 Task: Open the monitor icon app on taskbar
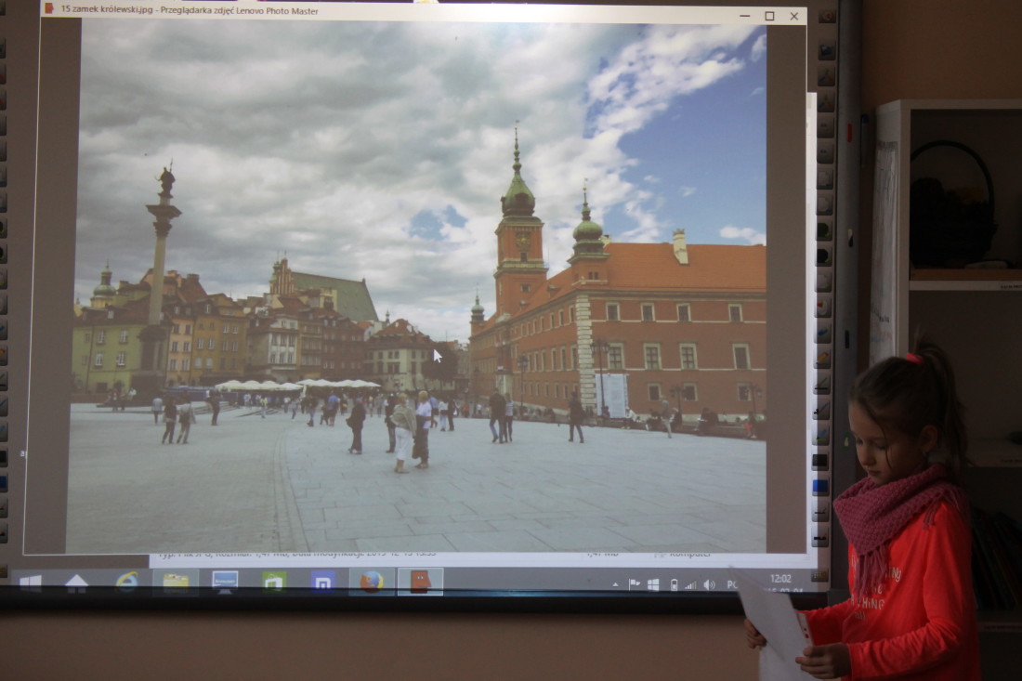click(x=225, y=582)
